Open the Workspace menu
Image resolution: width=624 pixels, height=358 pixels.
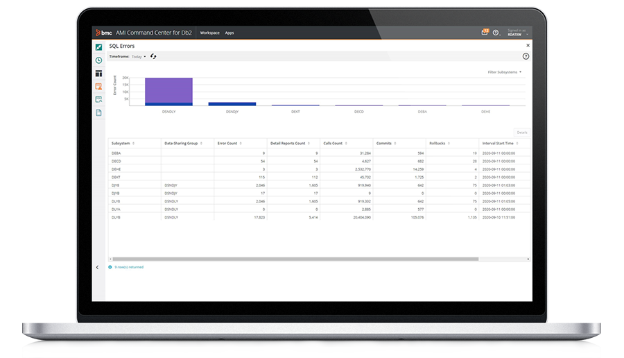pos(209,33)
